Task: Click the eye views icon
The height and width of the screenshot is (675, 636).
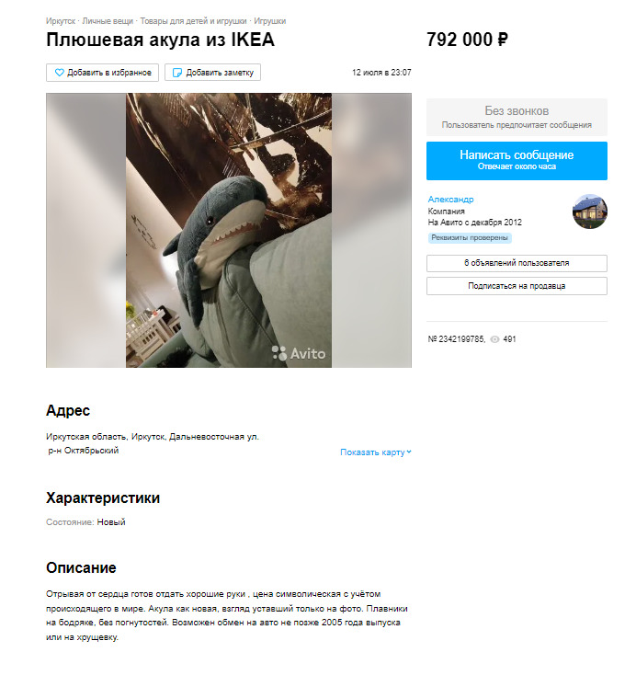Action: coord(494,339)
